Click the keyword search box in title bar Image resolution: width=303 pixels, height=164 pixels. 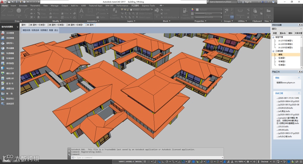[223, 2]
